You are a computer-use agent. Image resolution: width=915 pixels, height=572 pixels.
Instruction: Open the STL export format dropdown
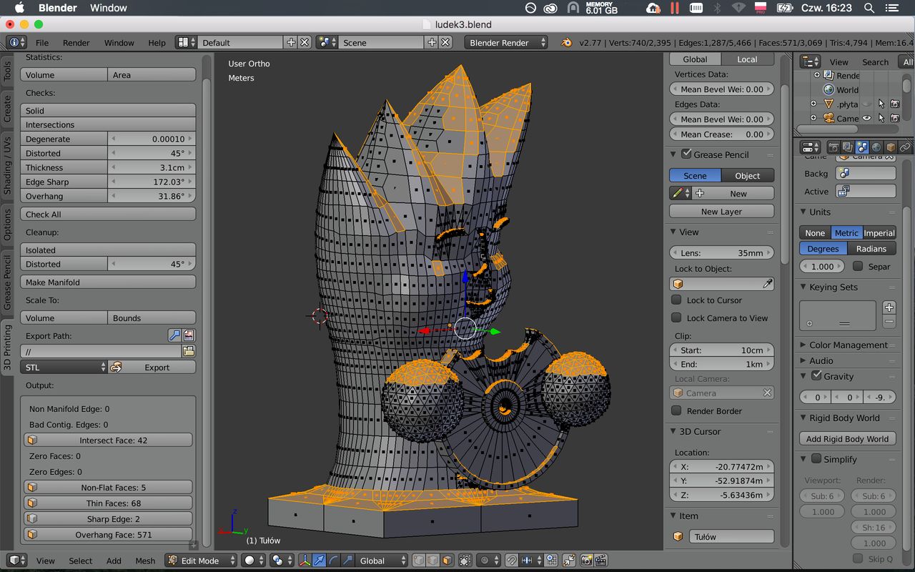[64, 368]
